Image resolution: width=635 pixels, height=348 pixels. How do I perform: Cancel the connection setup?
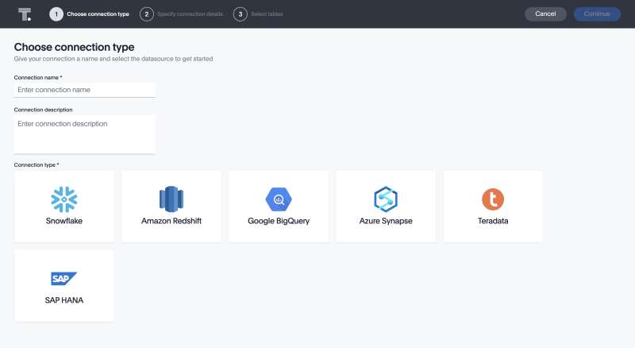click(545, 14)
